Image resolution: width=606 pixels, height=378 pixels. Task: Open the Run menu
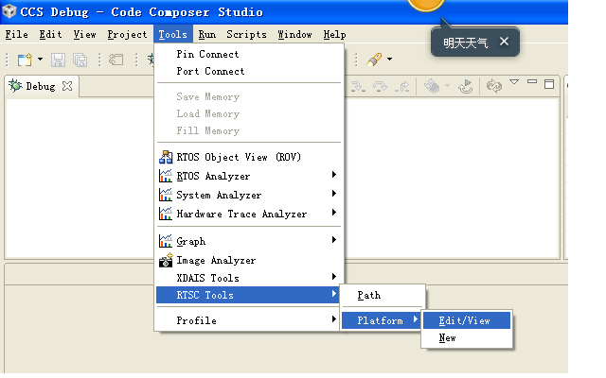click(x=207, y=35)
